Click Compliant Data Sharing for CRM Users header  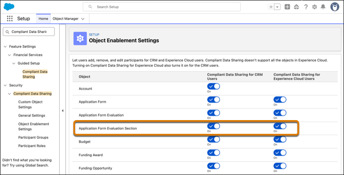tap(235, 77)
